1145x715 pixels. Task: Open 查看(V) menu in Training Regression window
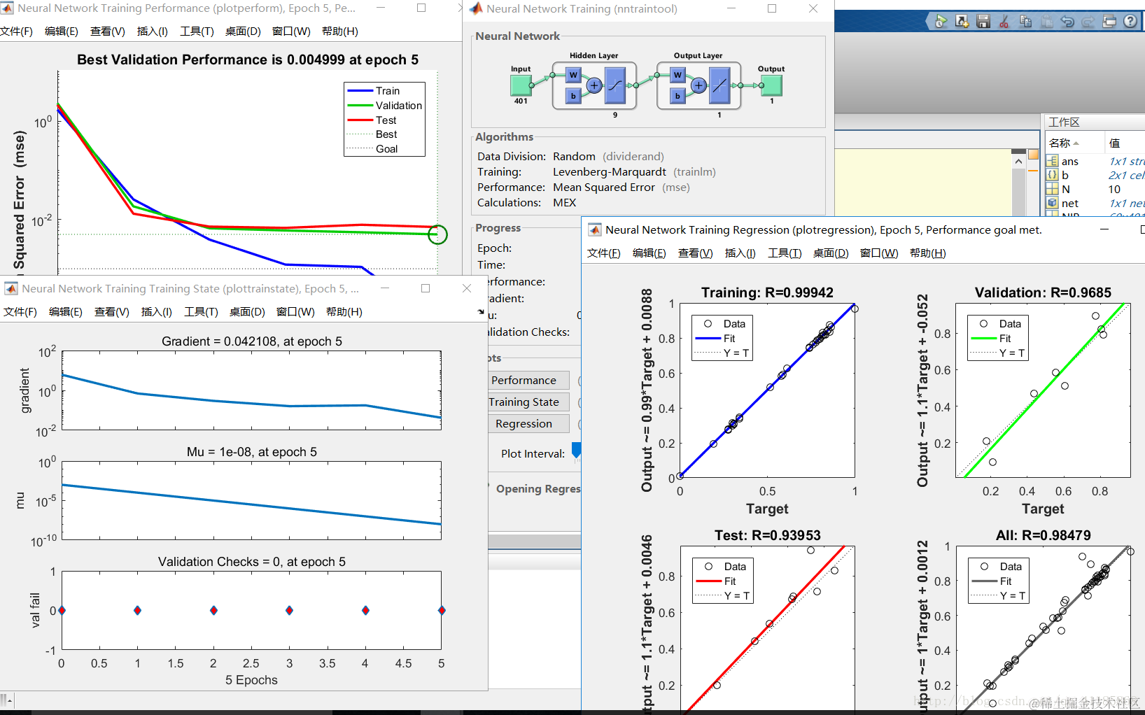coord(696,253)
